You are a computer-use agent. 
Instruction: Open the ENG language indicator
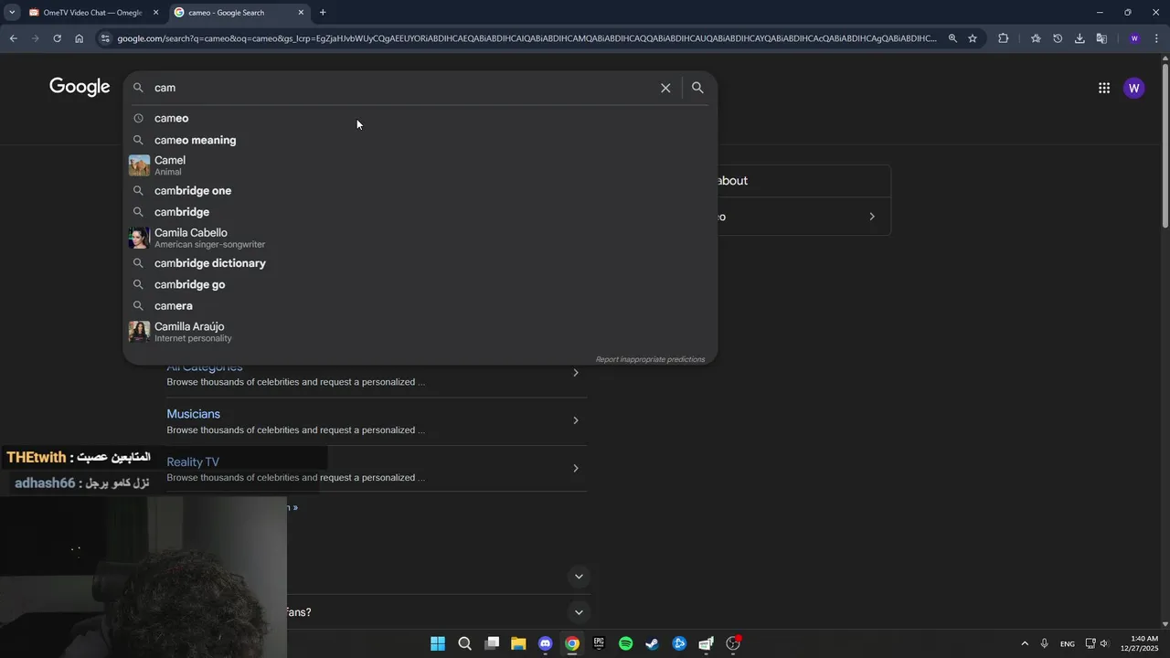[x=1067, y=644]
